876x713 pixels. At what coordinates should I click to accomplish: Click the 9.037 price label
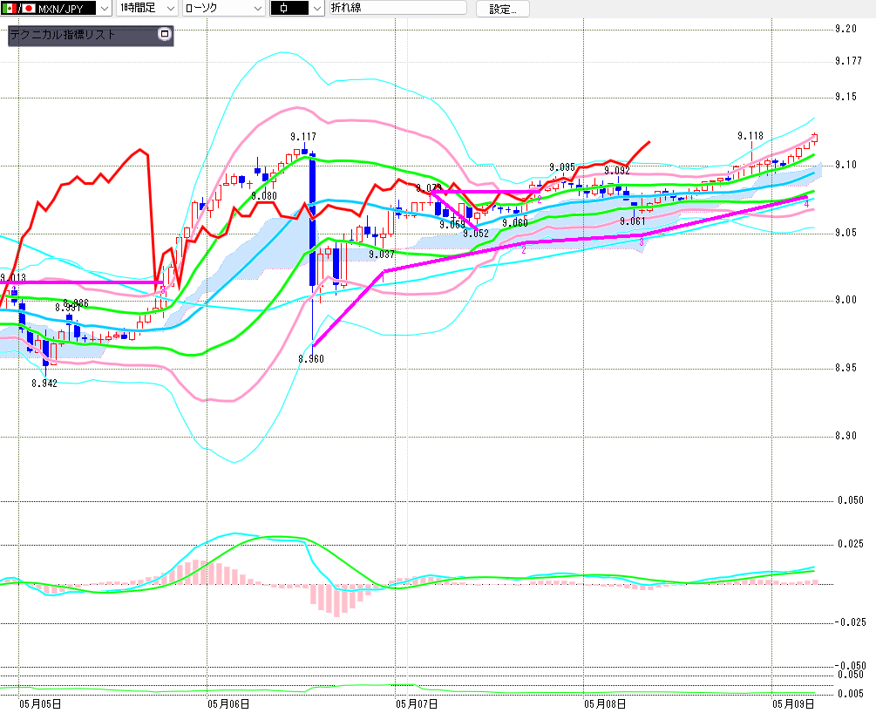point(382,255)
